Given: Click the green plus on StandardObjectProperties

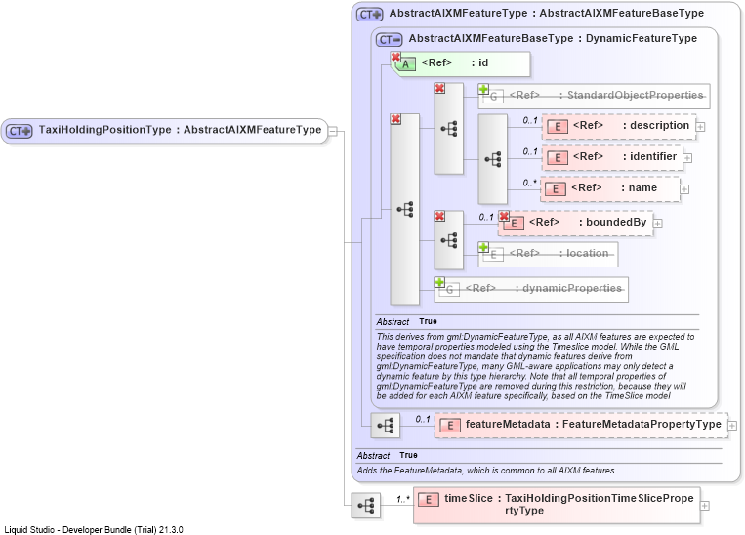Looking at the screenshot, I should point(483,89).
